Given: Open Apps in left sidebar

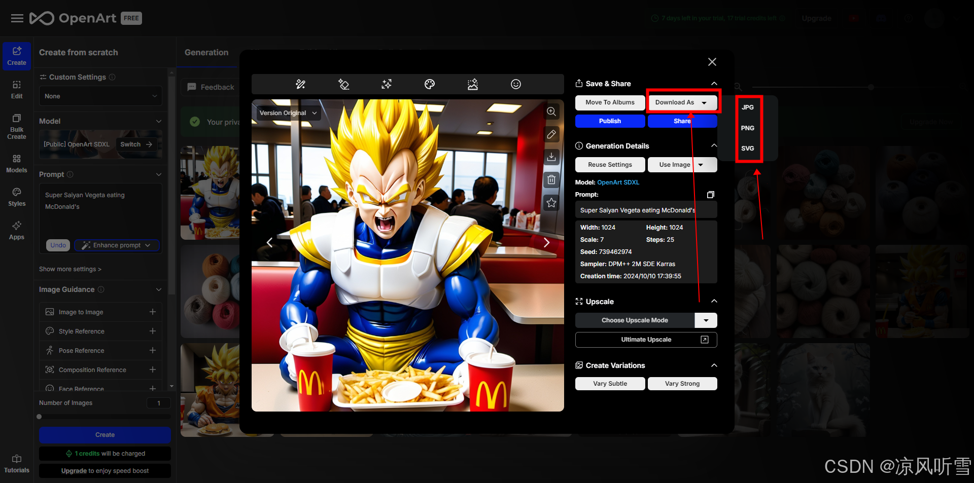Looking at the screenshot, I should click(17, 231).
